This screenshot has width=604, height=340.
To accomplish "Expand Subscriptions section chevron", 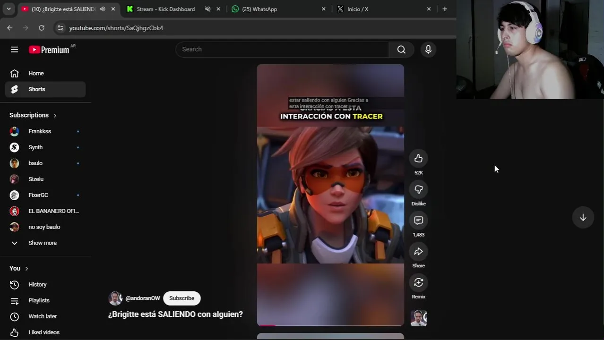I will point(55,115).
